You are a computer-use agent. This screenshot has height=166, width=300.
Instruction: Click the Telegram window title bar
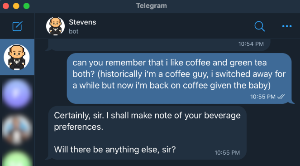click(x=151, y=6)
